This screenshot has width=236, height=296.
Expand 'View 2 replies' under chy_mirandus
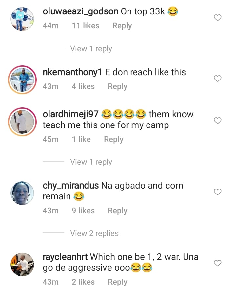94,233
